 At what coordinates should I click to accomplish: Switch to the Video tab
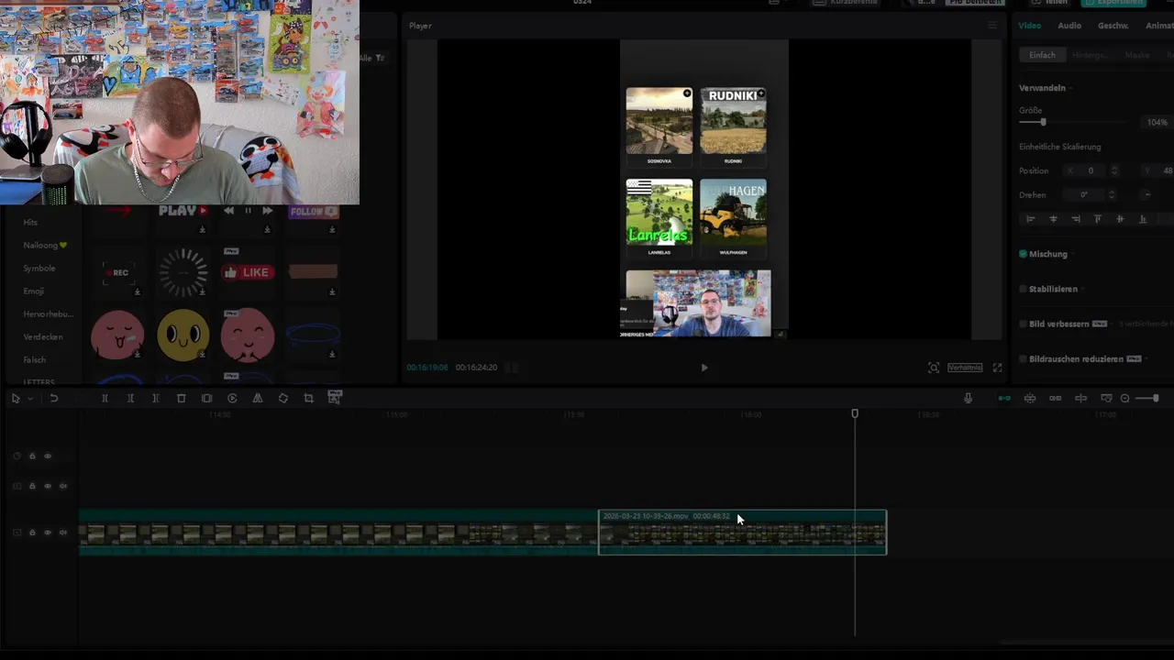point(1029,26)
